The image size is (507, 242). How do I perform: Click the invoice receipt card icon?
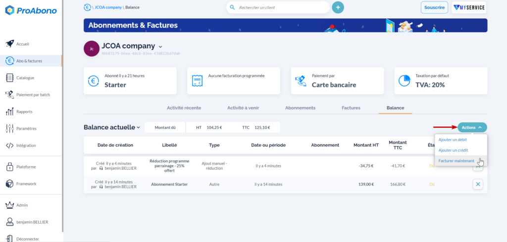[197, 81]
